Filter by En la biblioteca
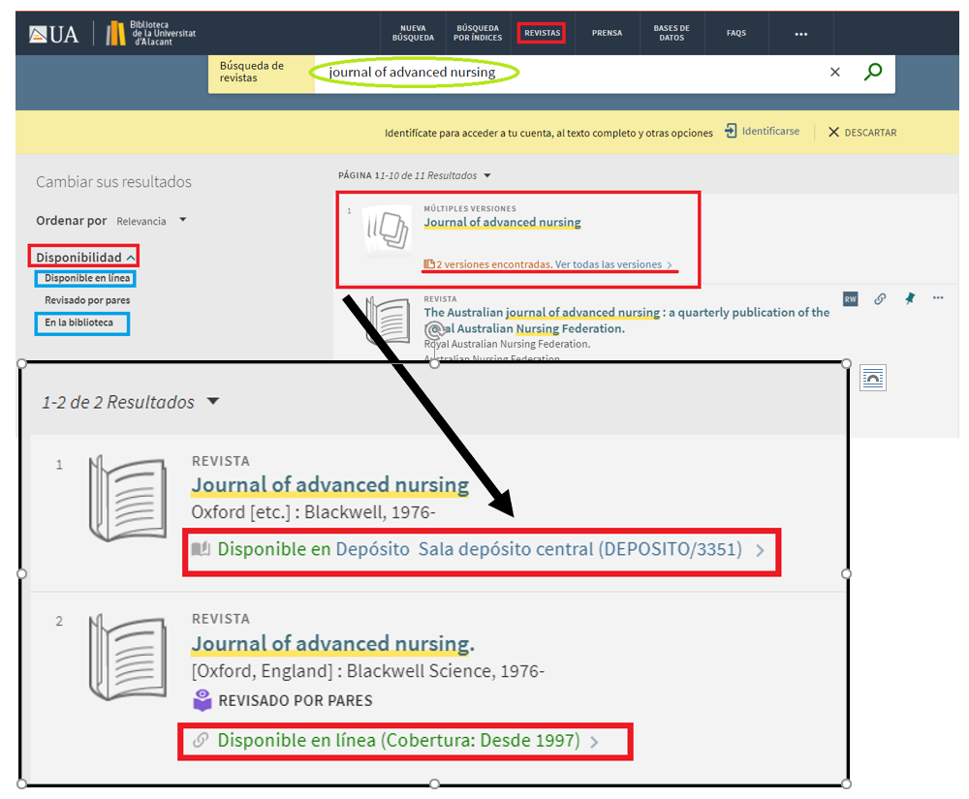The height and width of the screenshot is (799, 969). pos(78,323)
